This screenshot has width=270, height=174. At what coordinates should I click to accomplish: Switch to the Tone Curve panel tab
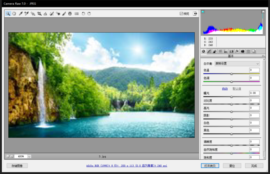coord(209,51)
